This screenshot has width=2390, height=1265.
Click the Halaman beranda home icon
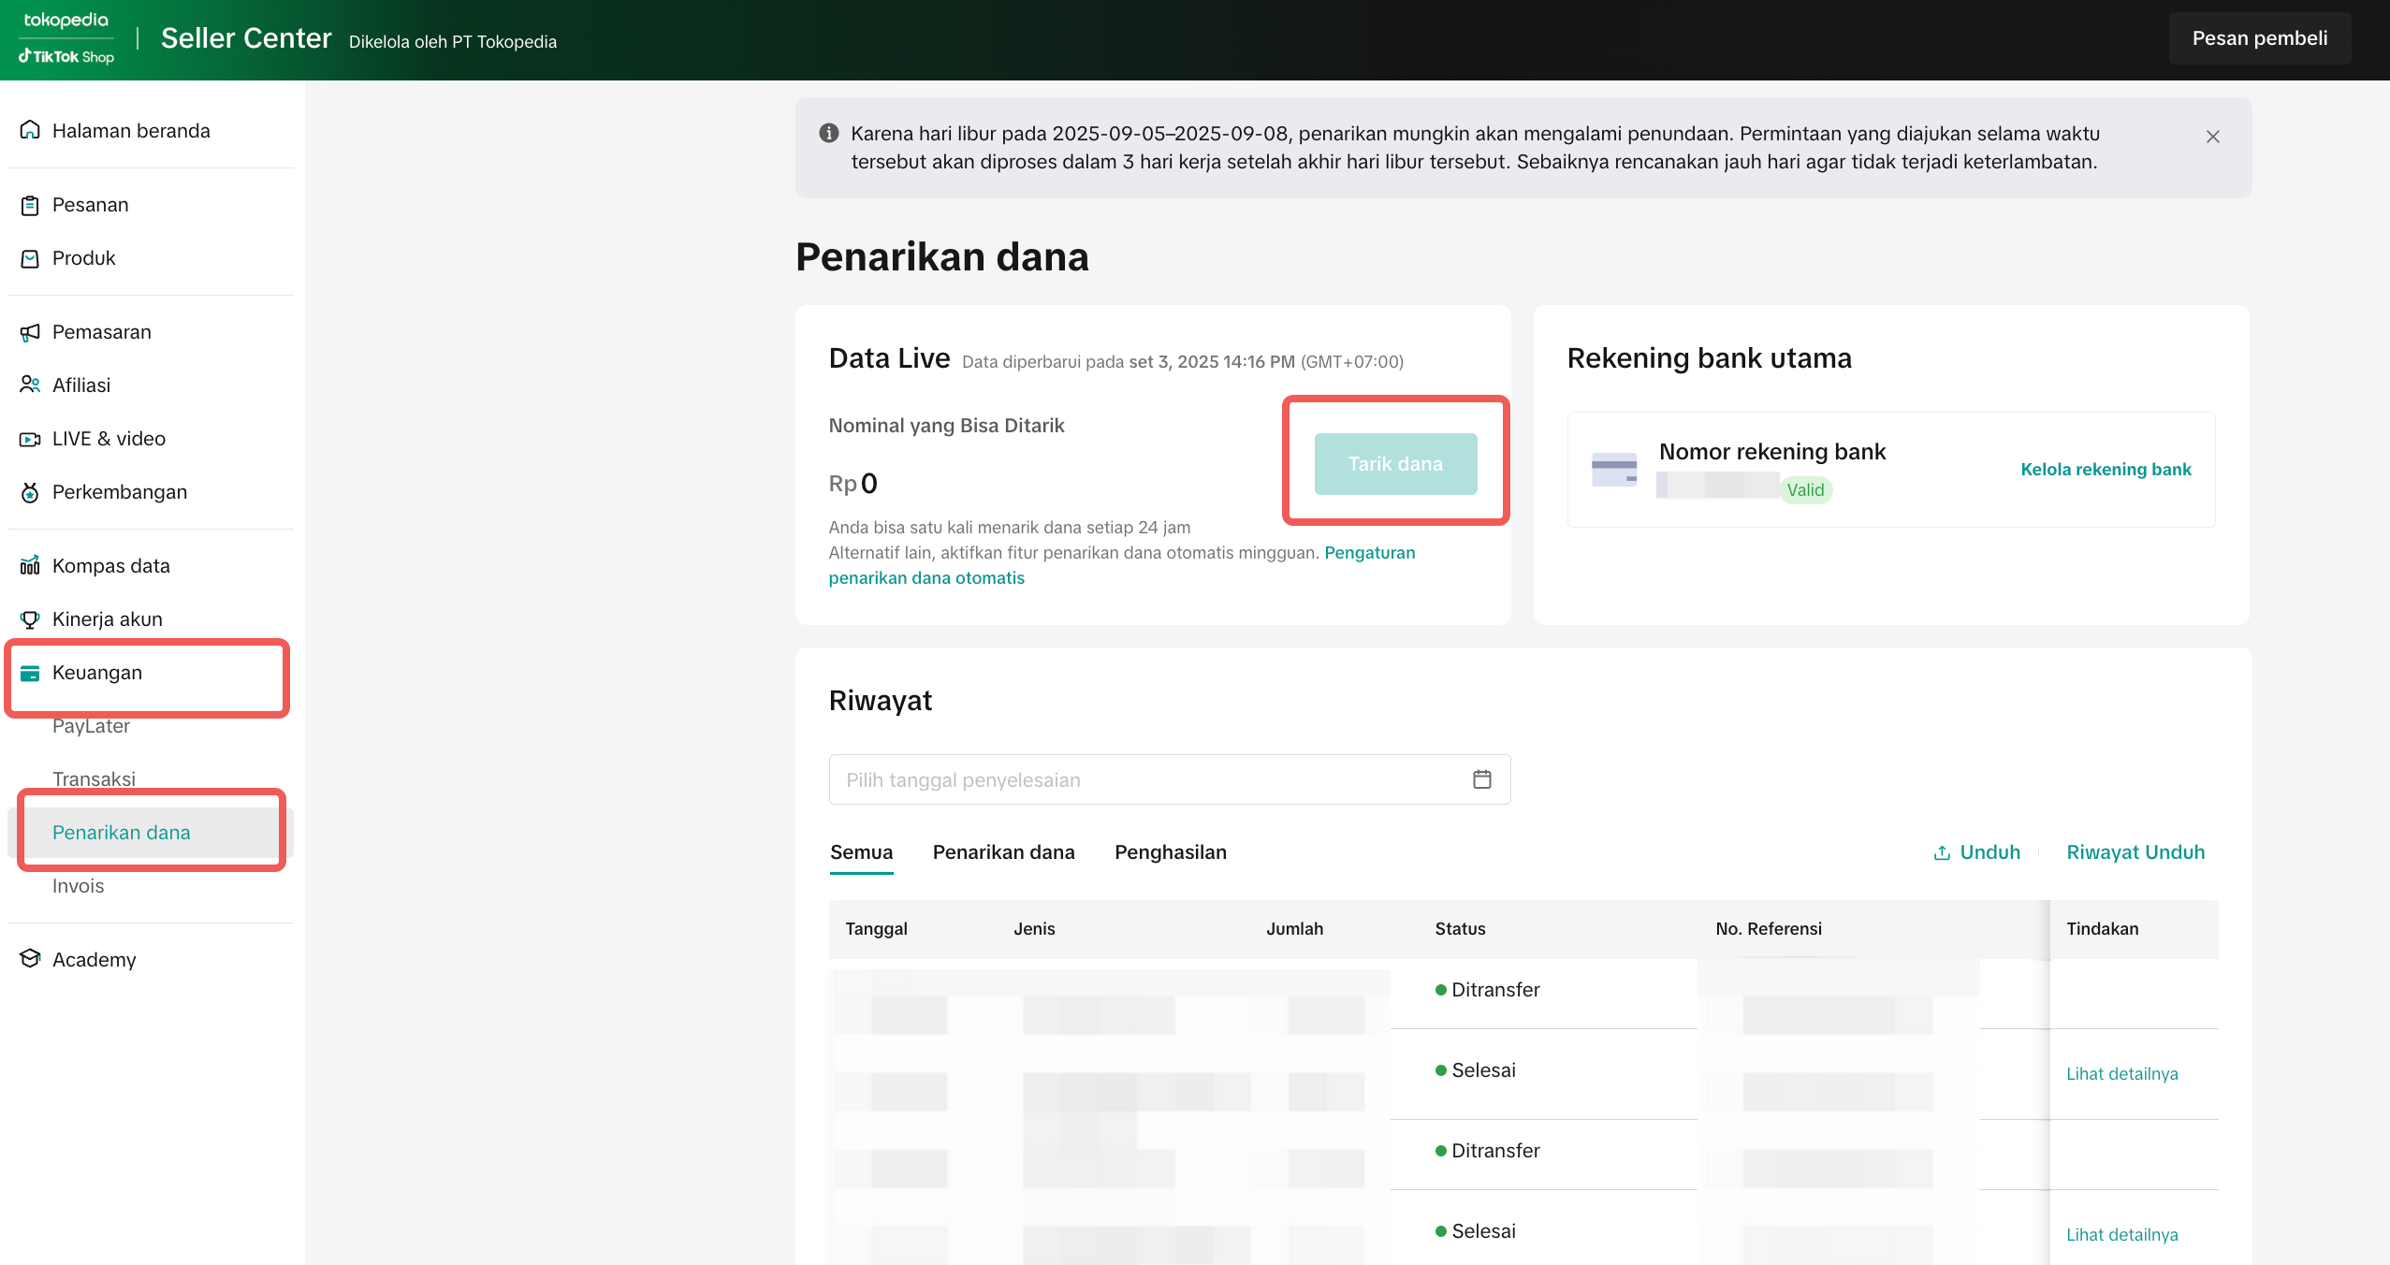(30, 130)
